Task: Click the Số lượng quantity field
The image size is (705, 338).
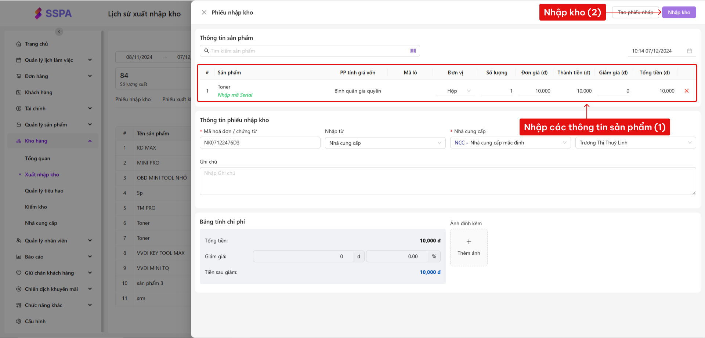Action: click(497, 91)
